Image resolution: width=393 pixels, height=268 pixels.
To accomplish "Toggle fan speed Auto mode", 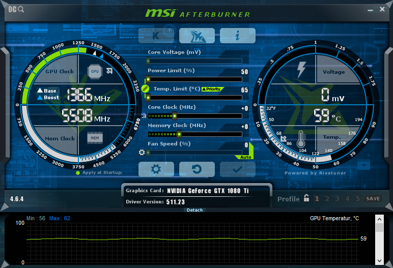I will [x=245, y=157].
